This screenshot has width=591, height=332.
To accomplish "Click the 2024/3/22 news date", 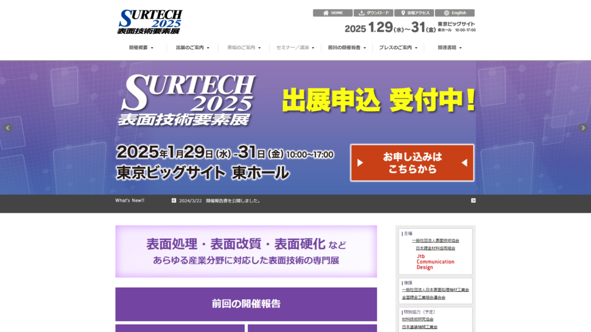I will click(190, 201).
